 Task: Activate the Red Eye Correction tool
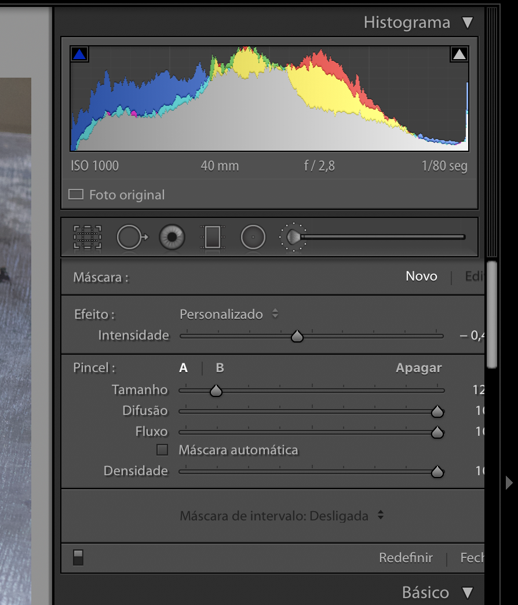coord(172,237)
